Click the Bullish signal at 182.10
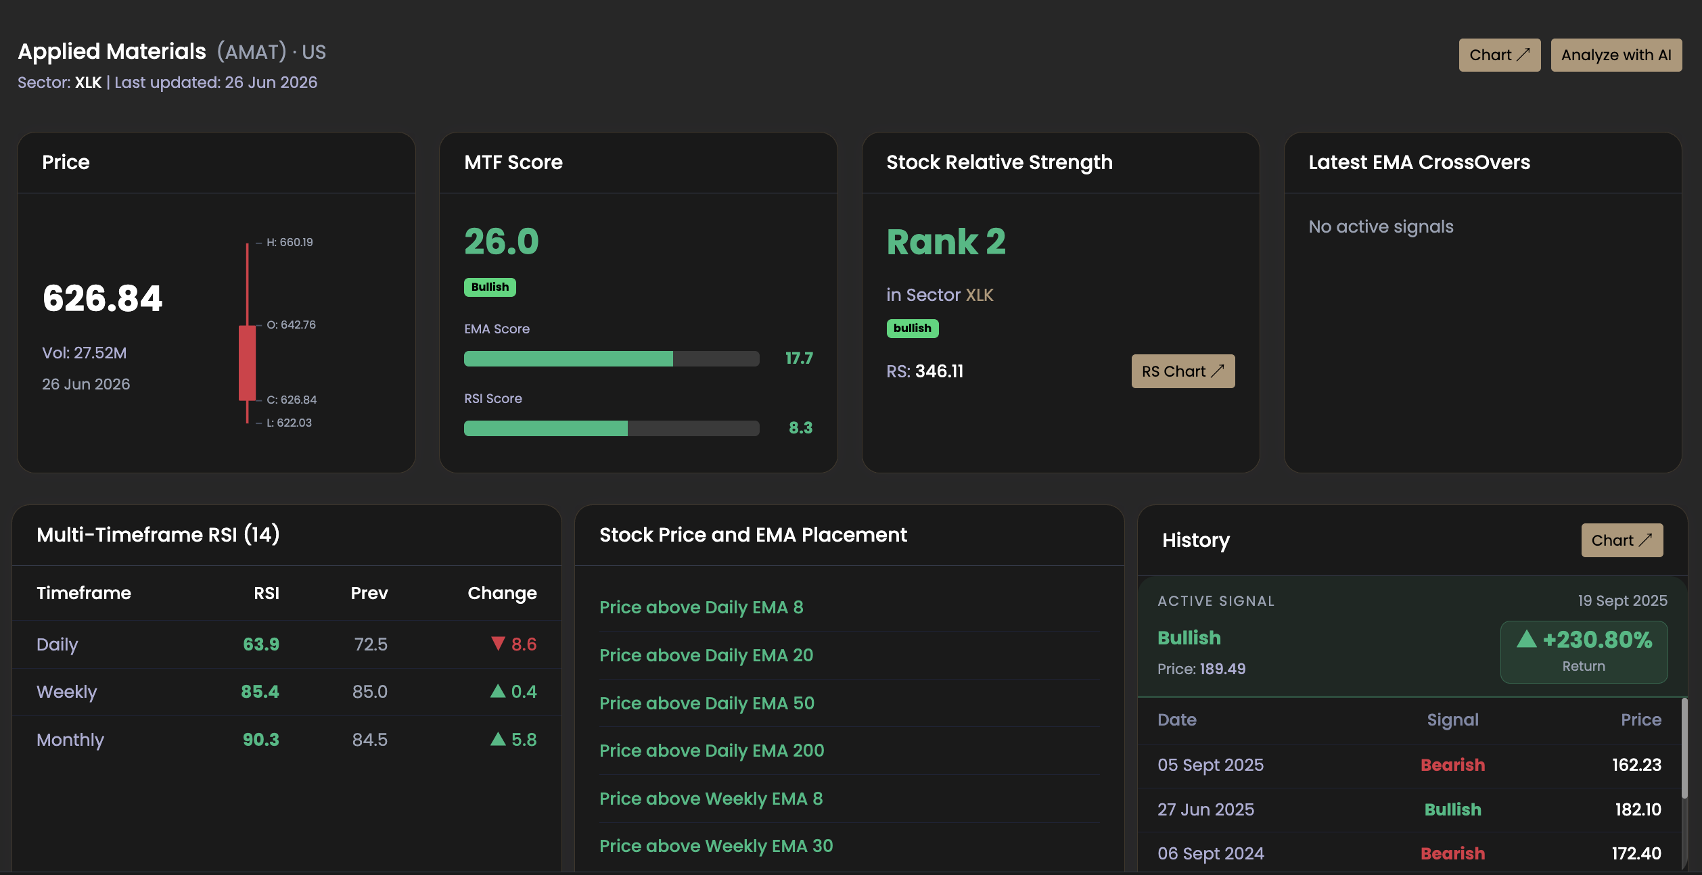This screenshot has width=1702, height=875. pyautogui.click(x=1452, y=809)
